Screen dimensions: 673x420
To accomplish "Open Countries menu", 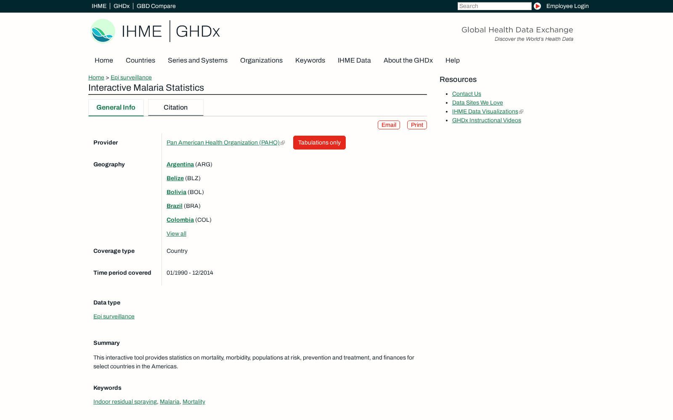I will click(140, 60).
